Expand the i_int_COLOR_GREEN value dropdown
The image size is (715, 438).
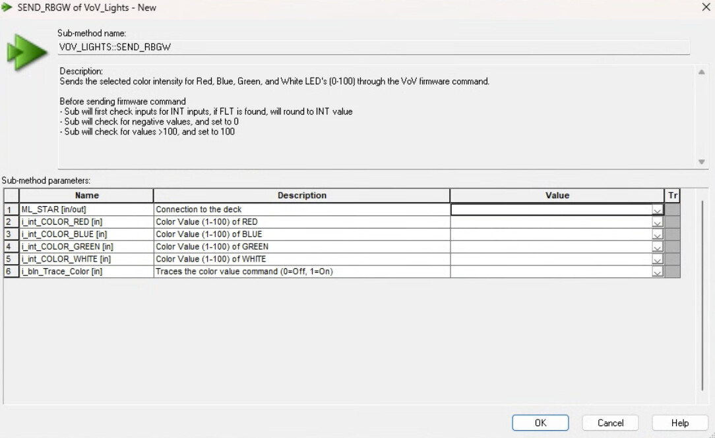[x=657, y=247]
